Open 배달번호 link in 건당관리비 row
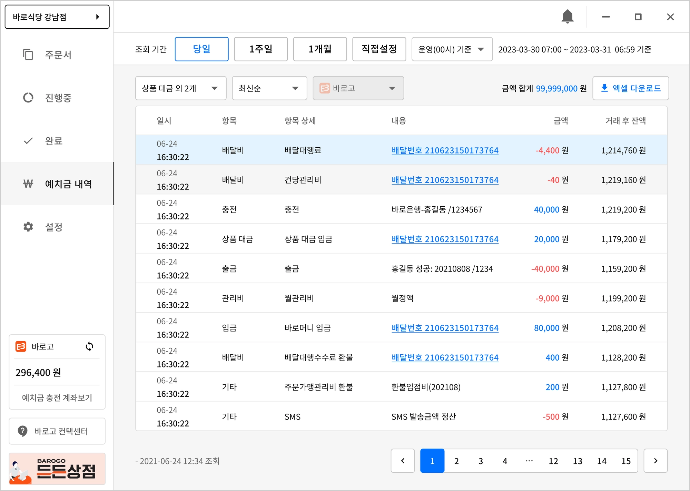Image resolution: width=690 pixels, height=491 pixels. tap(445, 180)
